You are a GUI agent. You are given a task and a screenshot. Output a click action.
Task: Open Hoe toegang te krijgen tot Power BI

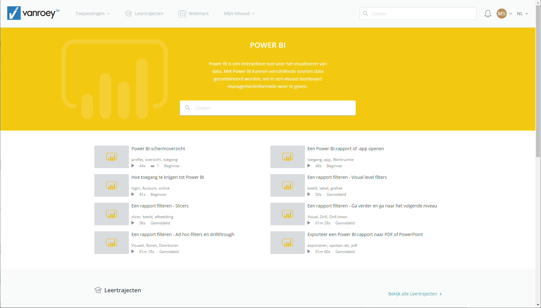point(168,177)
